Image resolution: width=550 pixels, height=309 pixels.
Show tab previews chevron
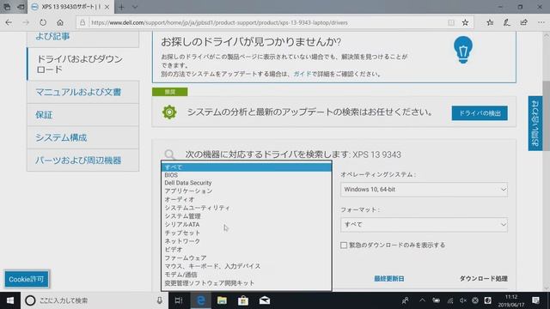click(135, 7)
